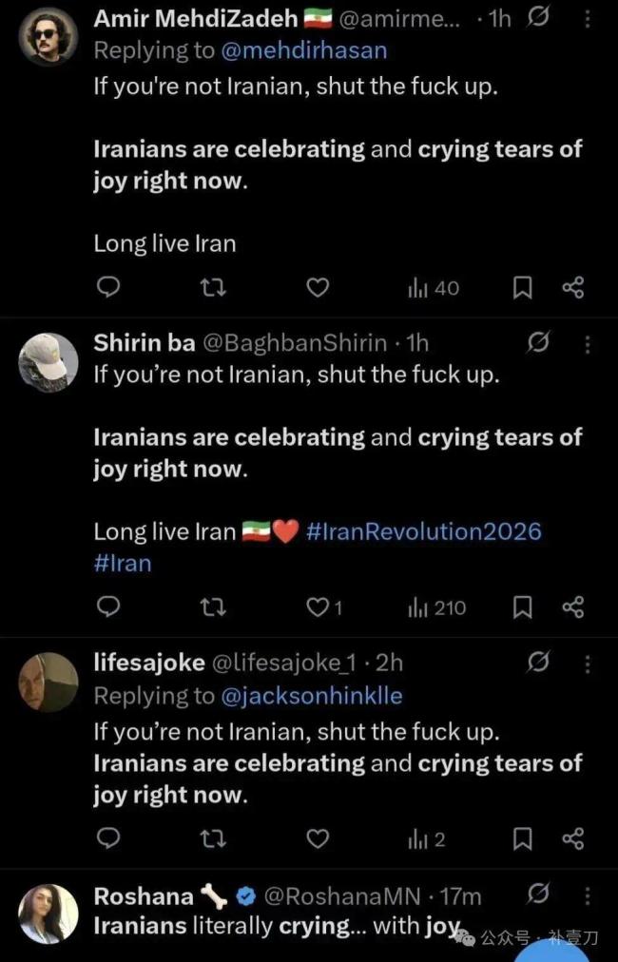Retweet Amir MehdiZadeh's post
618x962 pixels.
[214, 287]
